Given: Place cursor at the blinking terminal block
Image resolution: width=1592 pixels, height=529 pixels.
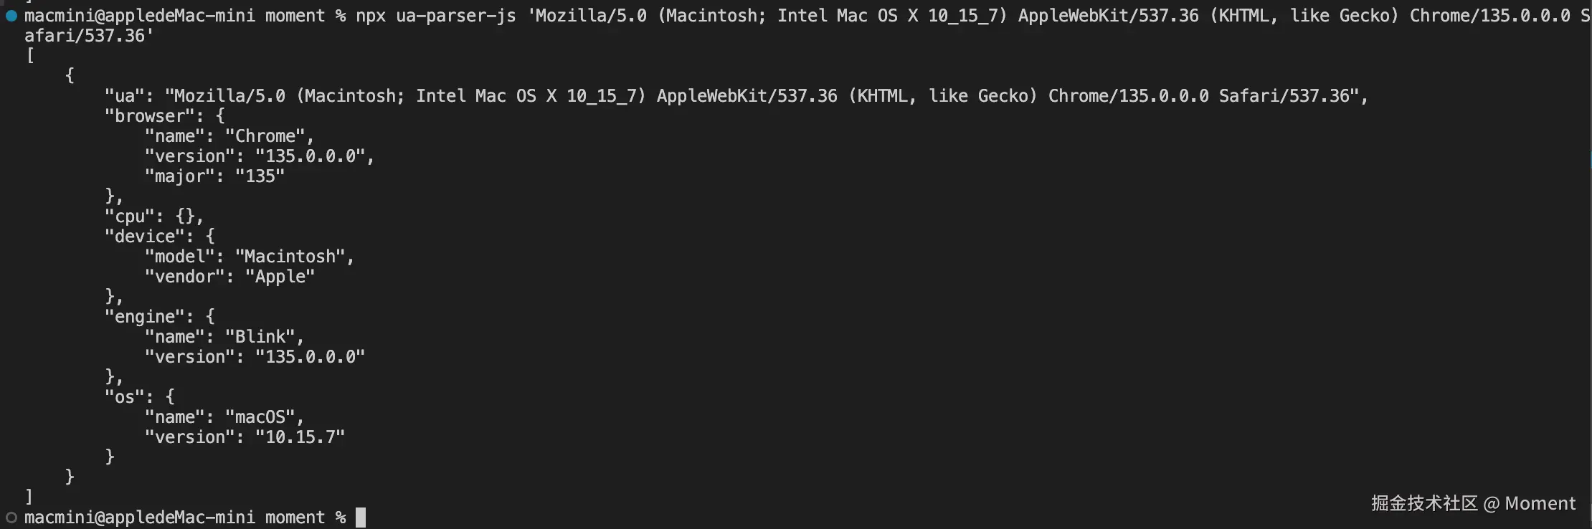Looking at the screenshot, I should point(361,517).
